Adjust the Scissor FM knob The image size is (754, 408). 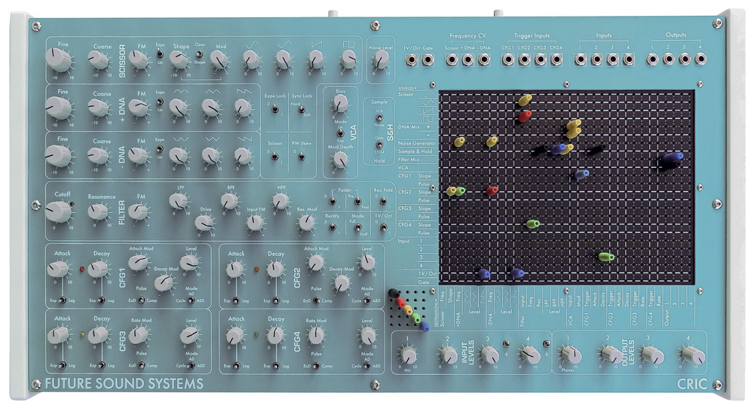coord(139,59)
